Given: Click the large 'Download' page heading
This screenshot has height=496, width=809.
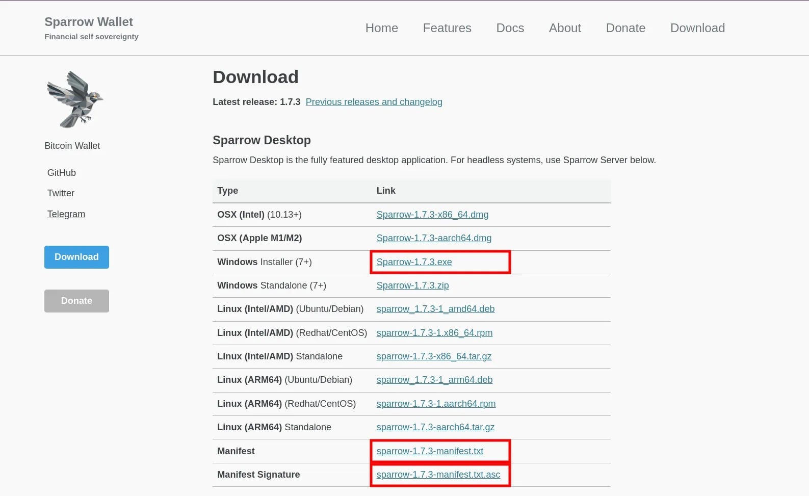Looking at the screenshot, I should [255, 77].
